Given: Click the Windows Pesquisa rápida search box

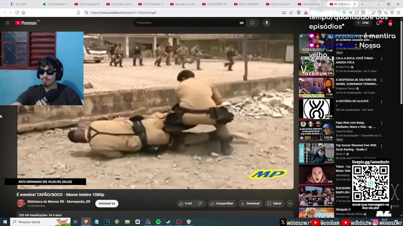Looking at the screenshot, I should 41,222.
